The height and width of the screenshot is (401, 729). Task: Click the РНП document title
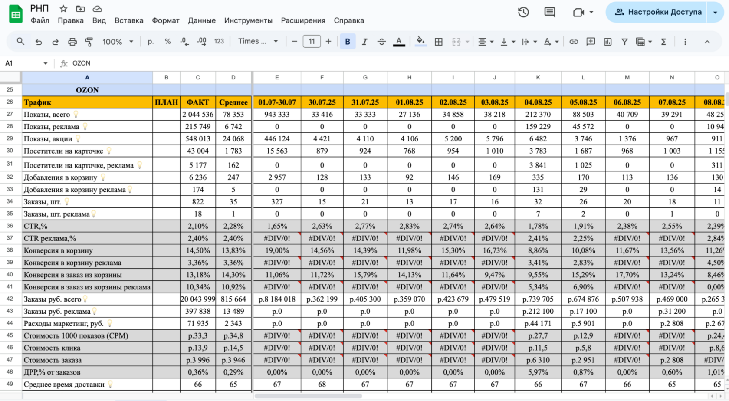pos(39,9)
